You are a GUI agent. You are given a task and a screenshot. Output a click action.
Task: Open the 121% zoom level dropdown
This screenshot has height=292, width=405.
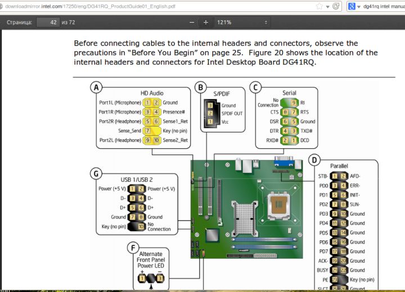tap(242, 22)
